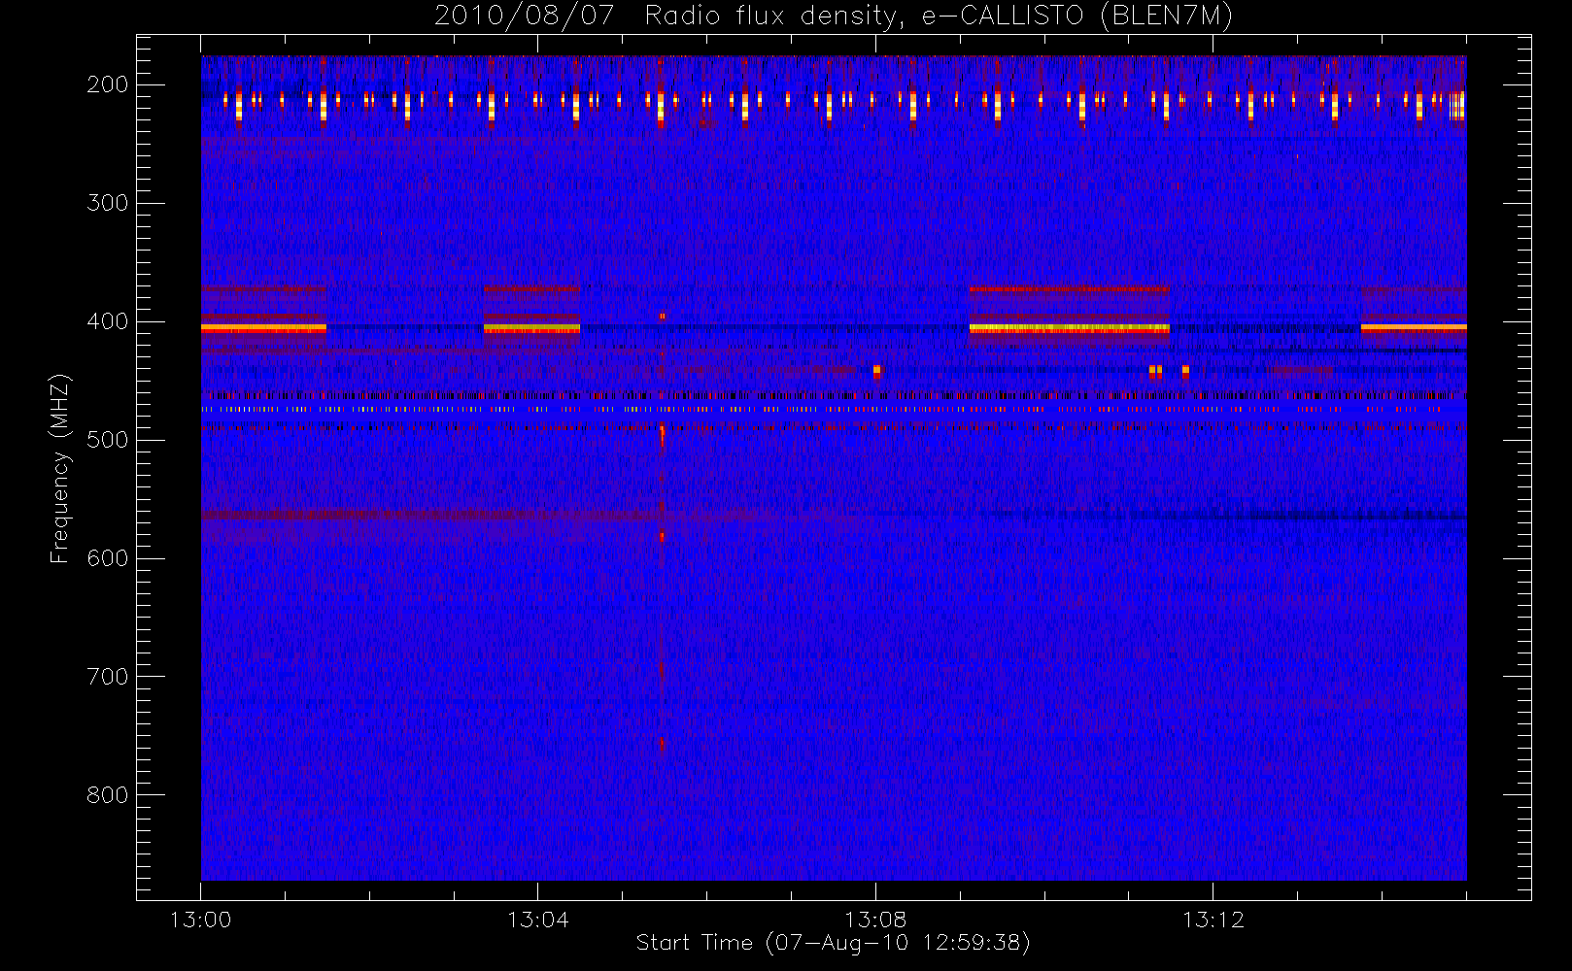Screen dimensions: 1572x971
Task: Click the 13:04 time tick label
Action: [537, 920]
